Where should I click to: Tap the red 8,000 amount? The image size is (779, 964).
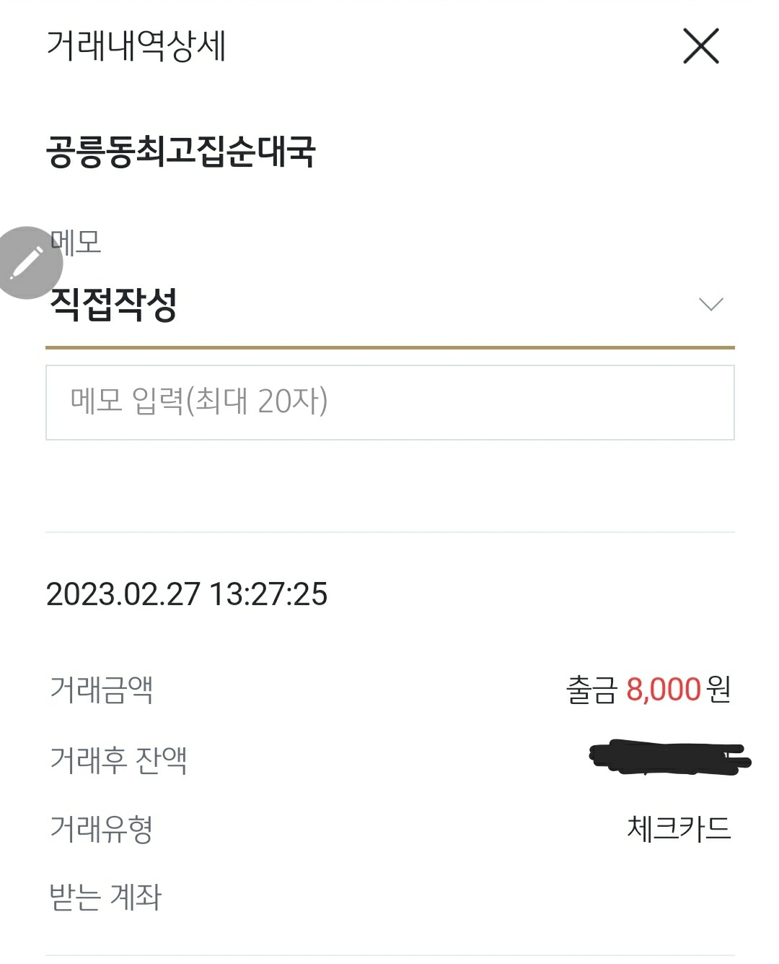tap(664, 690)
